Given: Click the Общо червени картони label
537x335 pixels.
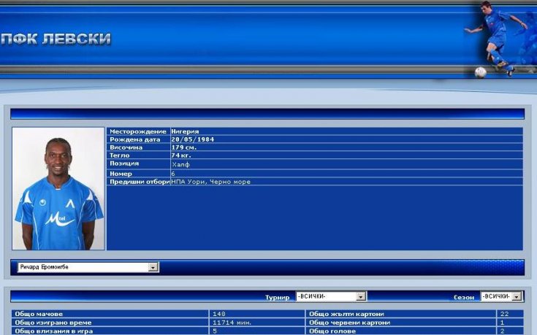Looking at the screenshot, I should [350, 323].
